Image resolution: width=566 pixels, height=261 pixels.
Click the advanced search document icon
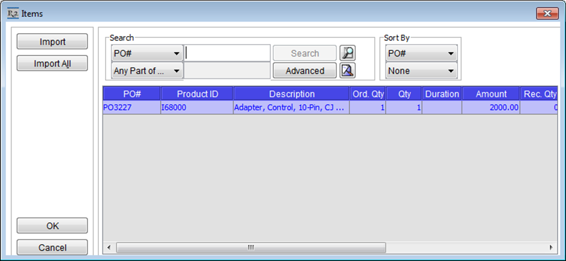[x=348, y=71]
